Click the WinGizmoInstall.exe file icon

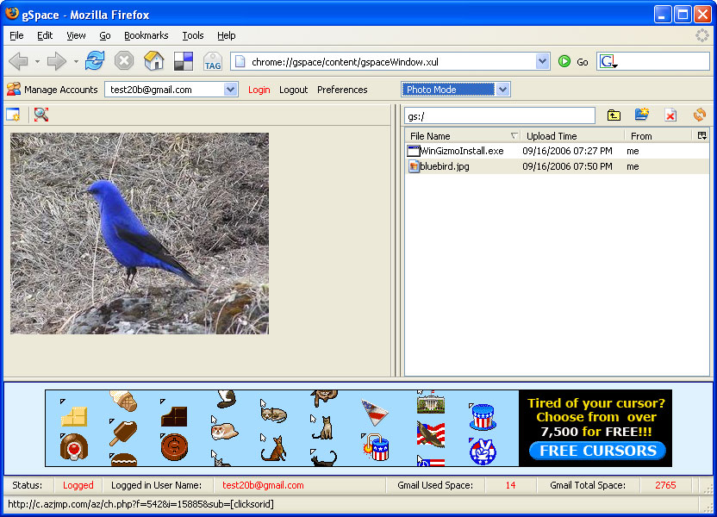(414, 151)
